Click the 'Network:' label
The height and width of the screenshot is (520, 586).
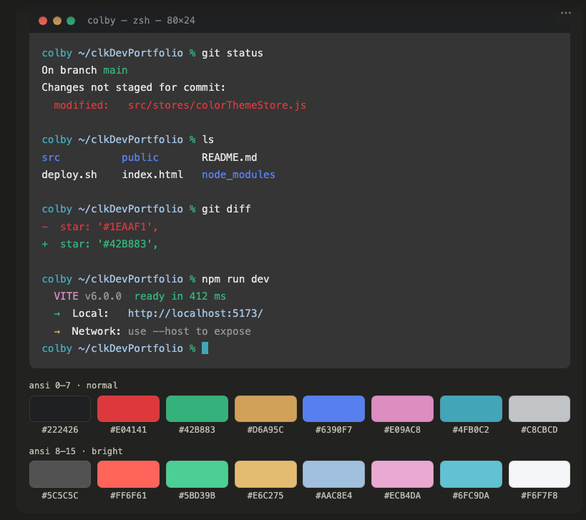coord(97,331)
